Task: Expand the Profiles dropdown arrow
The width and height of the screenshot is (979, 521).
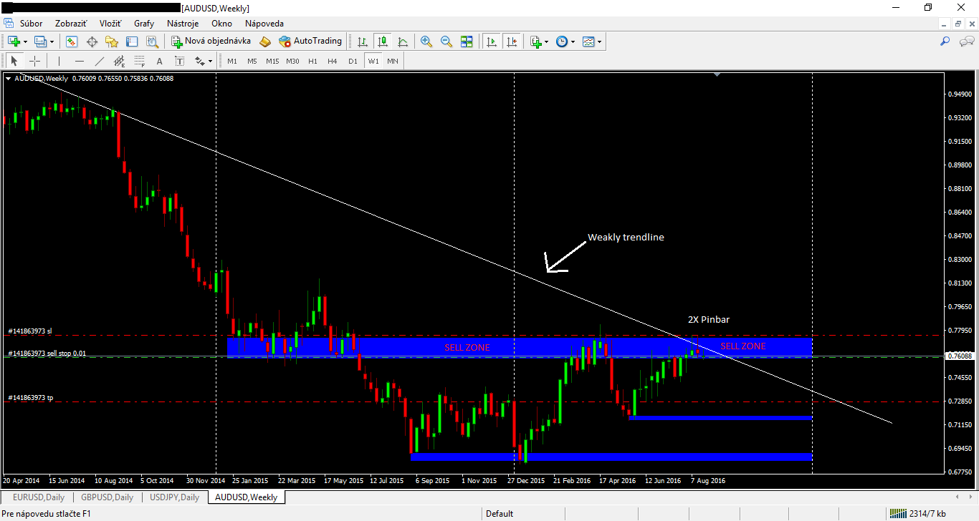Action: pyautogui.click(x=51, y=42)
